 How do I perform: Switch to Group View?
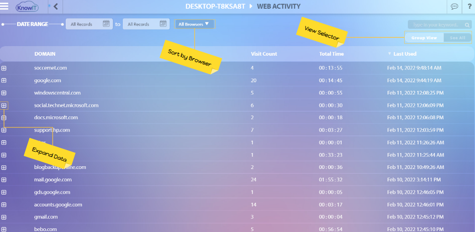tap(424, 38)
